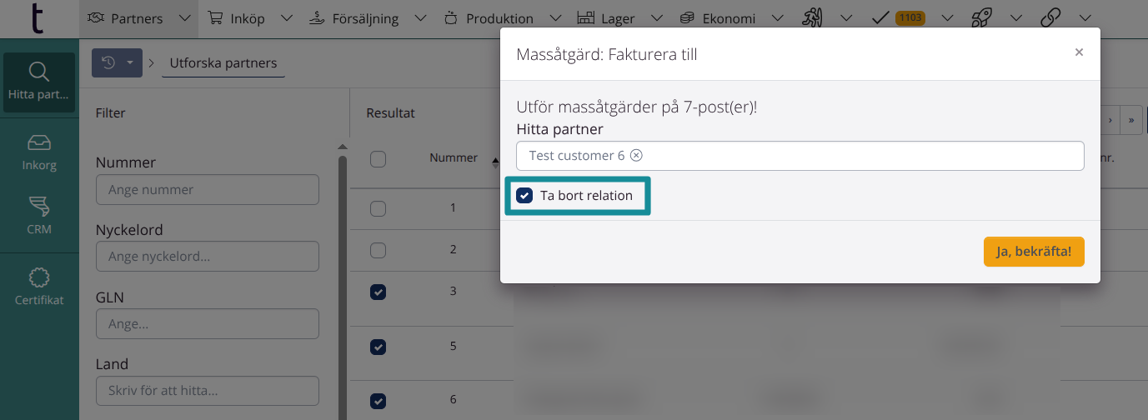Close the Massåtgärd dialog

1079,52
